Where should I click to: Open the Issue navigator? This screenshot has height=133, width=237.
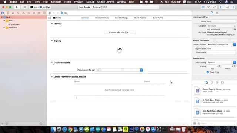[23, 13]
